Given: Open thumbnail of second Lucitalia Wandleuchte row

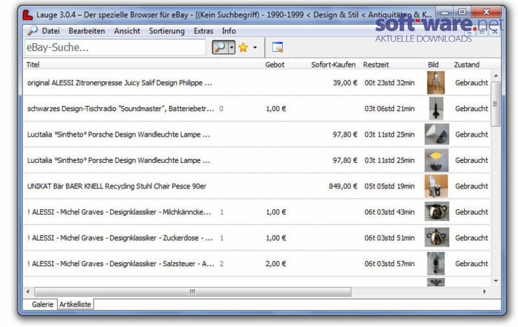Looking at the screenshot, I should pyautogui.click(x=437, y=160).
